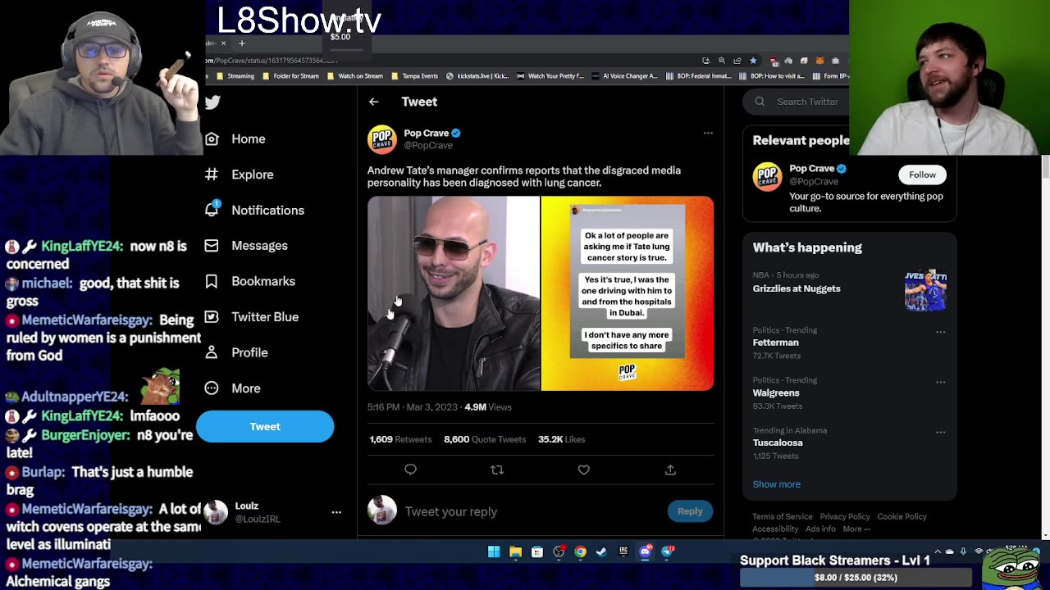
Task: Open the Pop Crave author name link
Action: pos(426,133)
